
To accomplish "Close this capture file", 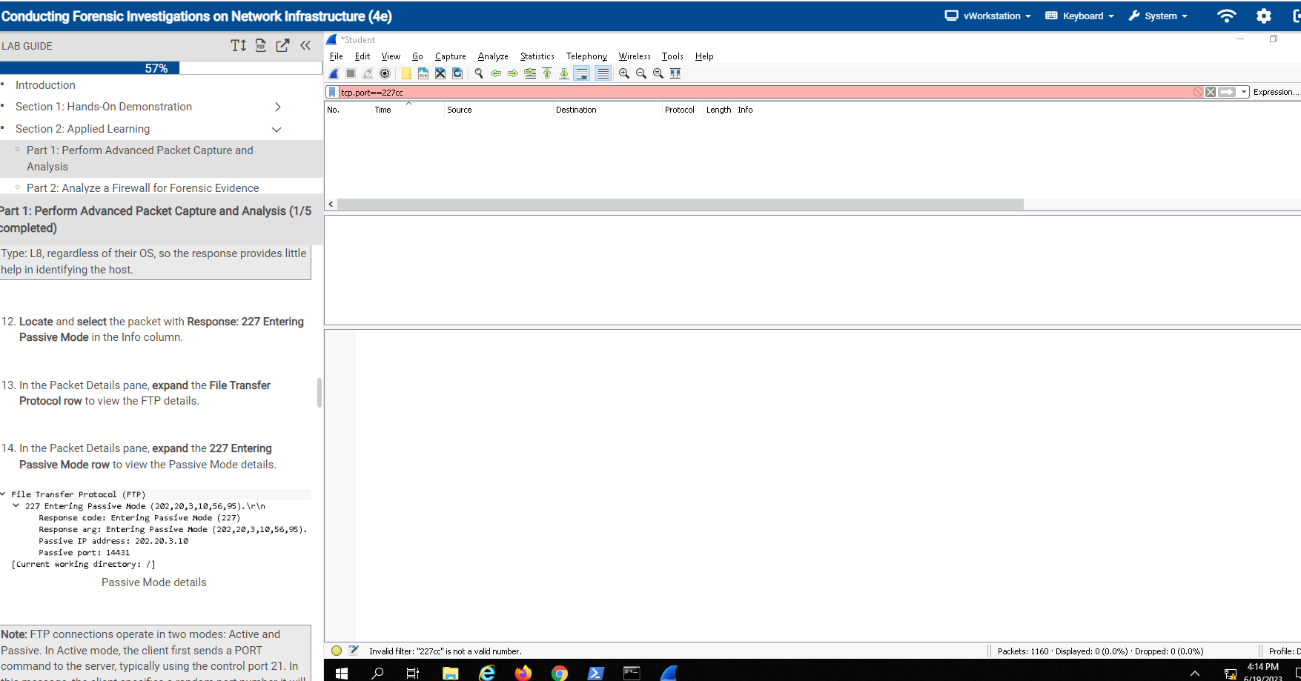I will 440,73.
